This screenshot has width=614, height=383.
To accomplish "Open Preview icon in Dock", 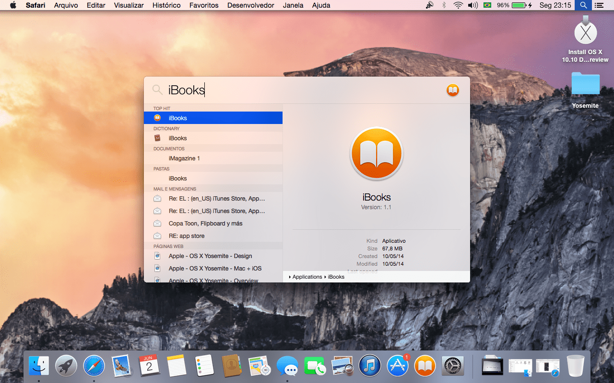I will click(342, 366).
